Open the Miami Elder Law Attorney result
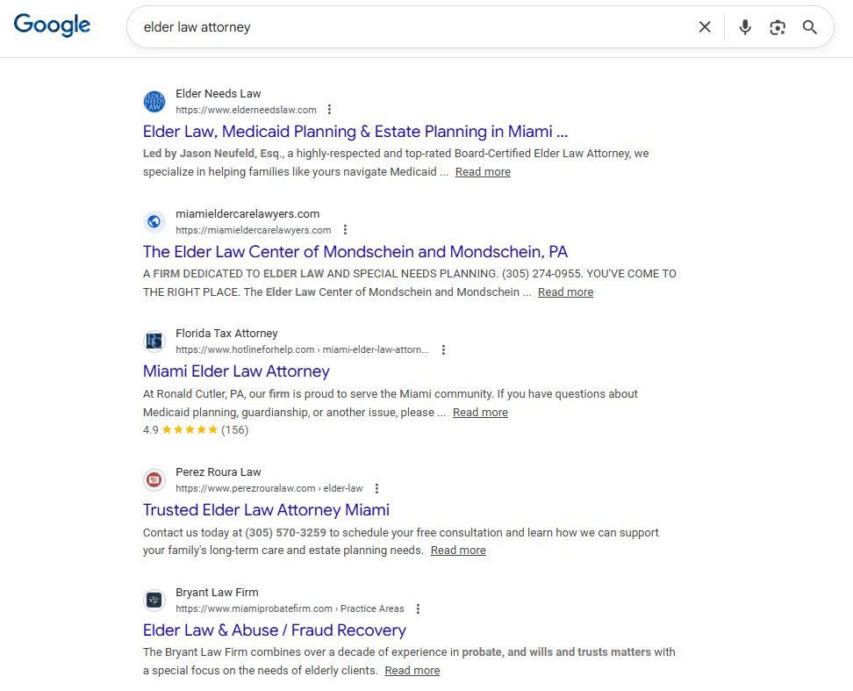Screen dimensions: 853x691 (236, 371)
